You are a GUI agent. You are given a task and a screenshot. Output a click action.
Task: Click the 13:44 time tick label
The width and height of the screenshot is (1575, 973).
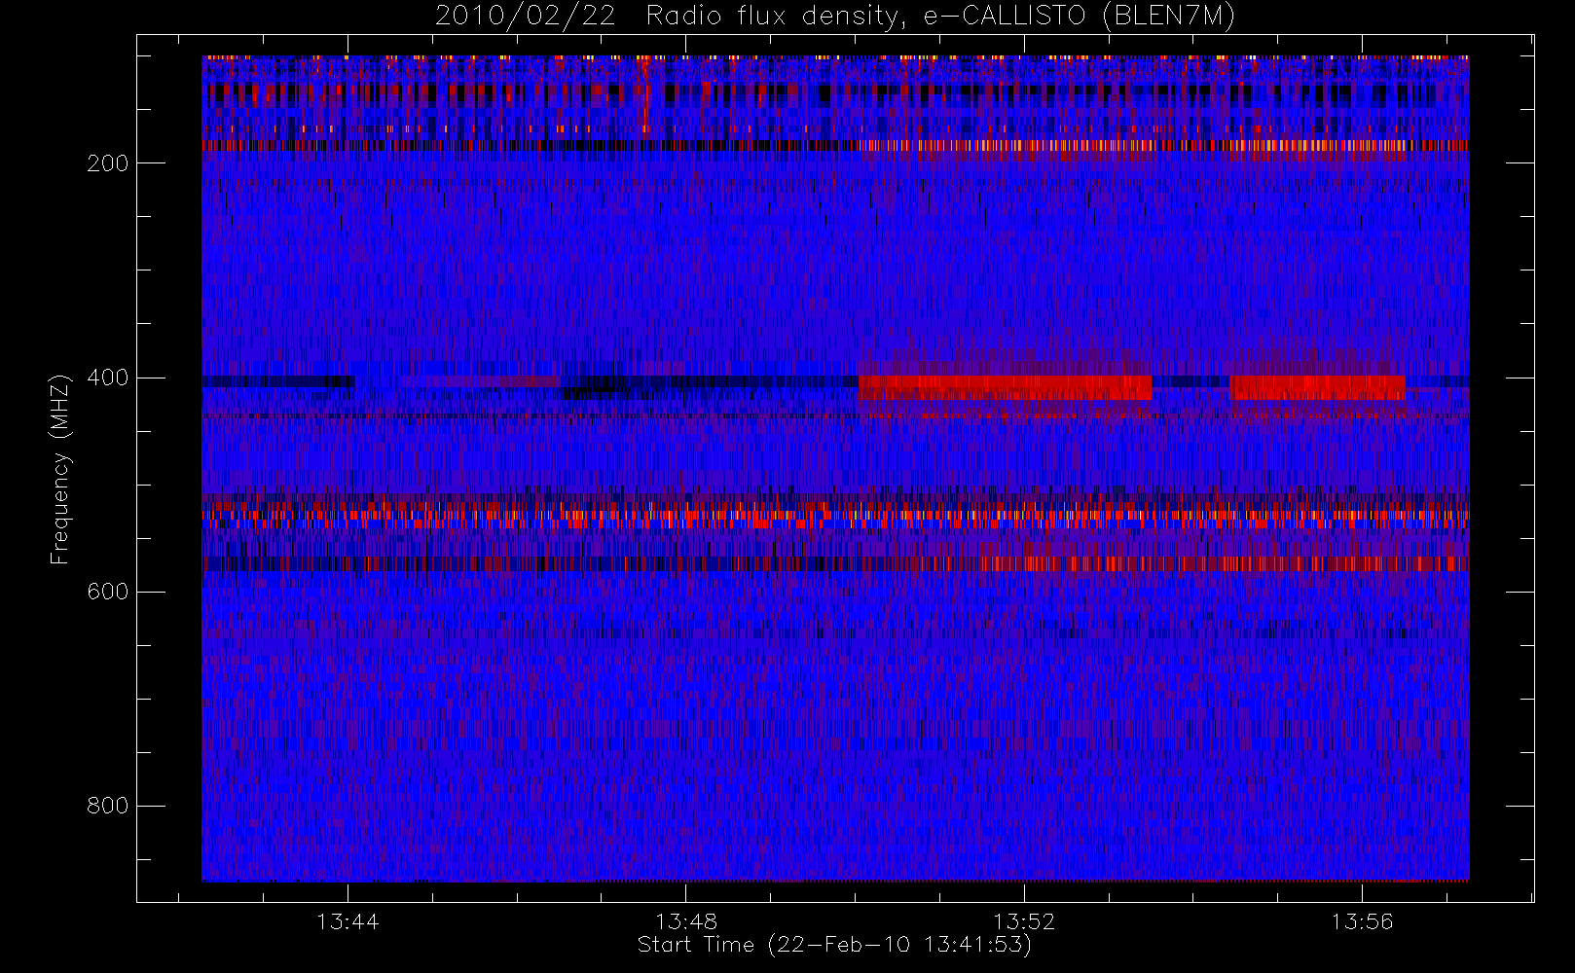point(348,921)
